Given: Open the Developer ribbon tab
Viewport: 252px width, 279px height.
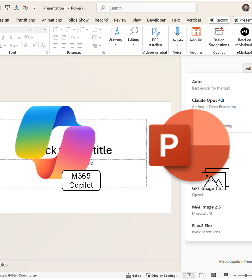Looking at the screenshot, I should (x=156, y=20).
